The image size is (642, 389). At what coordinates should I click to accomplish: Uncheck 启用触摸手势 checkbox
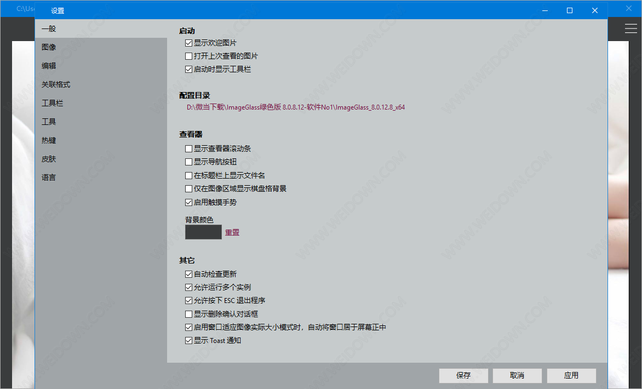[189, 202]
